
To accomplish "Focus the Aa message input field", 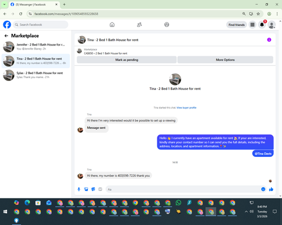I will pyautogui.click(x=183, y=190).
